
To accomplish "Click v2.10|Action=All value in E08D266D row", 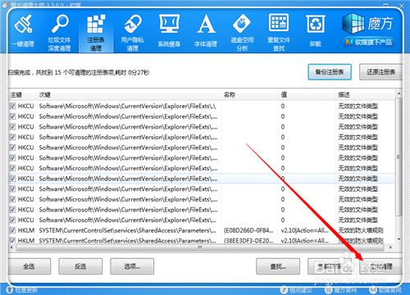I will (x=305, y=230).
